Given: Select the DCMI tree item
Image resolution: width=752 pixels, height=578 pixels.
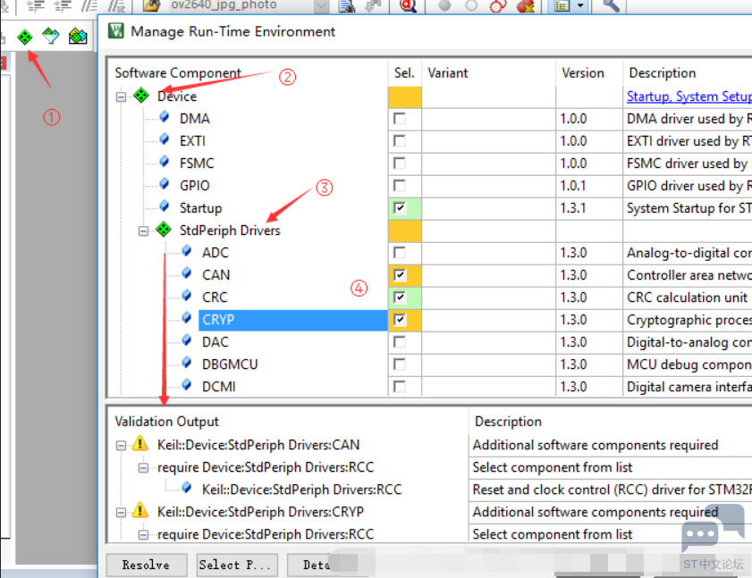Looking at the screenshot, I should pos(219,386).
